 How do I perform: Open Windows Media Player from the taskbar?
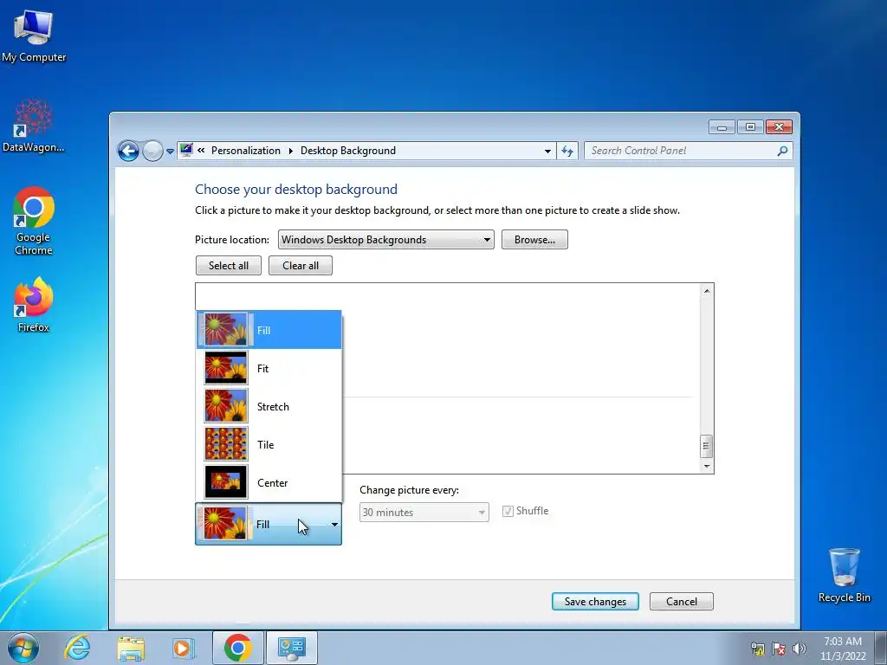(184, 648)
